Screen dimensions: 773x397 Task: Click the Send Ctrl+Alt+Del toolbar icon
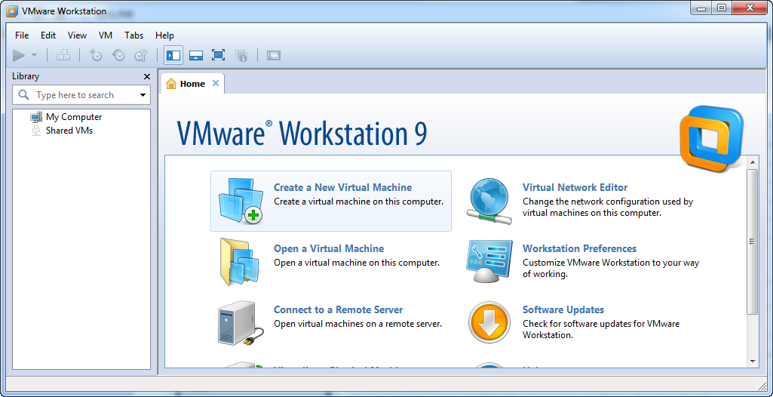tap(63, 55)
